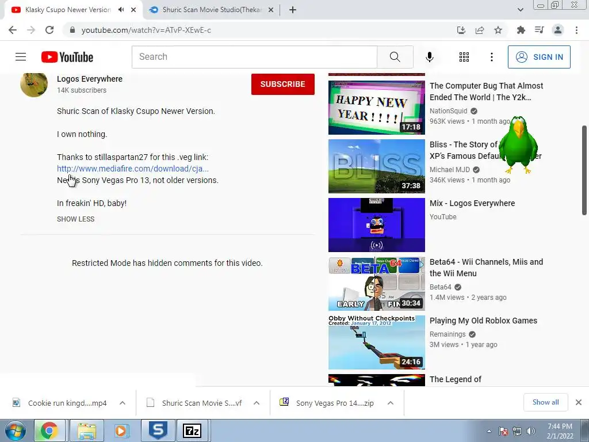Click the SIGN IN button
This screenshot has height=442, width=589.
click(539, 57)
